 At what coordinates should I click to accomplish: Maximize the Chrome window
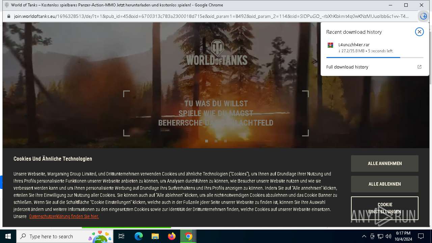point(406,5)
